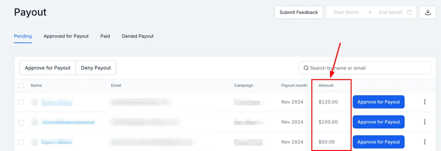Open the calendar icon in date range
This screenshot has height=151, width=441.
click(409, 12)
